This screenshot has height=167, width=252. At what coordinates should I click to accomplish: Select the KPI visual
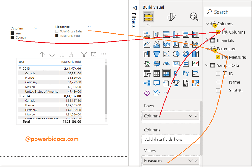point(196,64)
